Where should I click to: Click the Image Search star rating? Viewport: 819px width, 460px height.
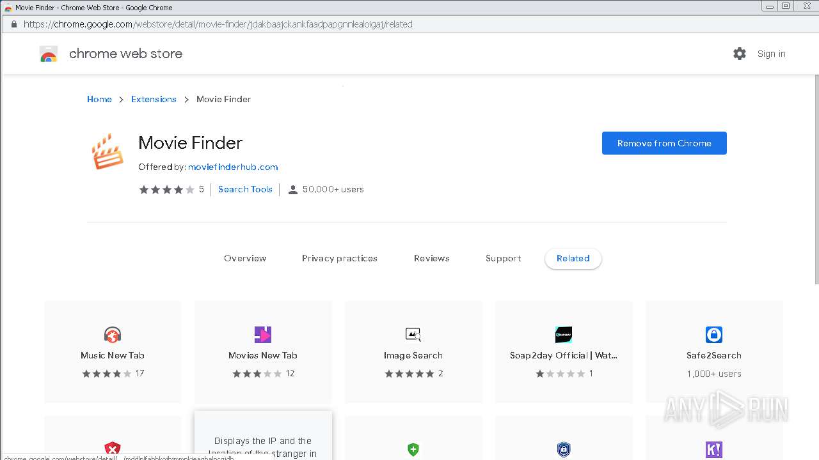409,374
